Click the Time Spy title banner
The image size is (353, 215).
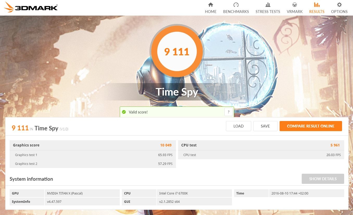pyautogui.click(x=177, y=92)
